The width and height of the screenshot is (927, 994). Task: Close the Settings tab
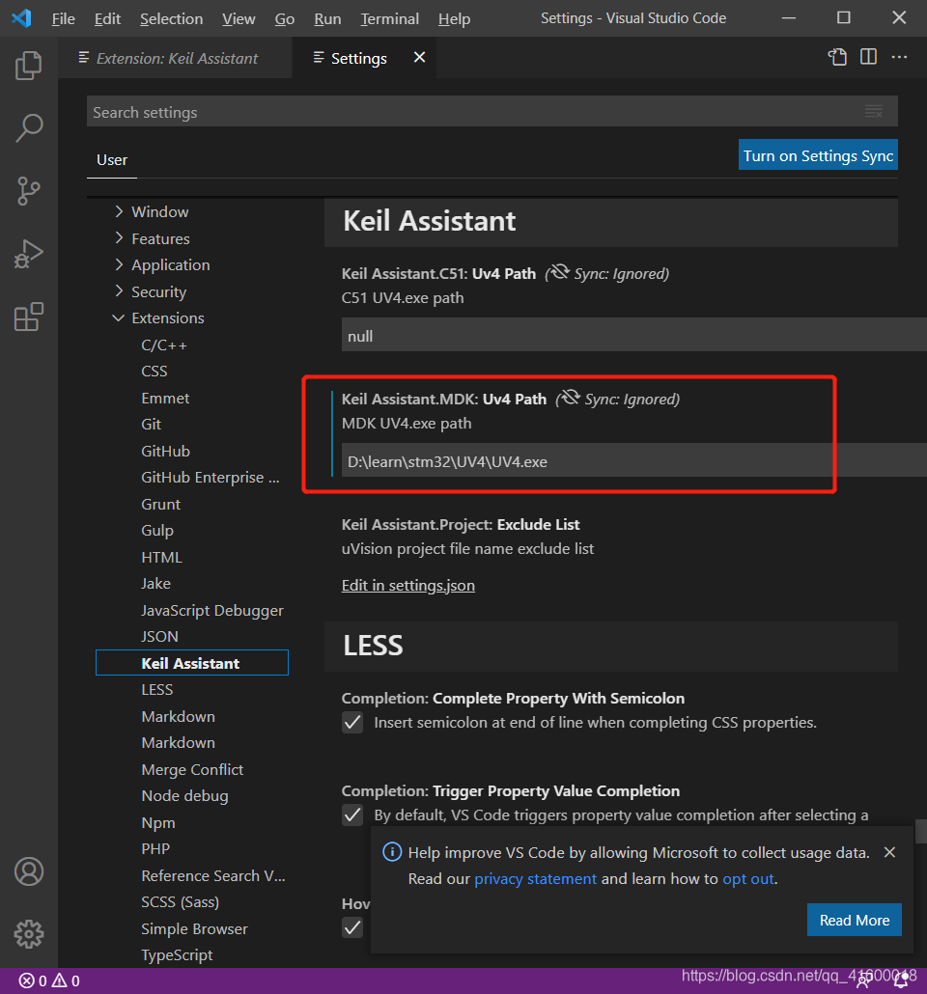point(419,57)
